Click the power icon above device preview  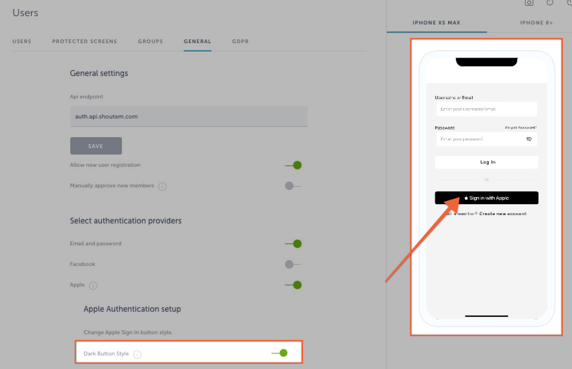click(x=549, y=3)
